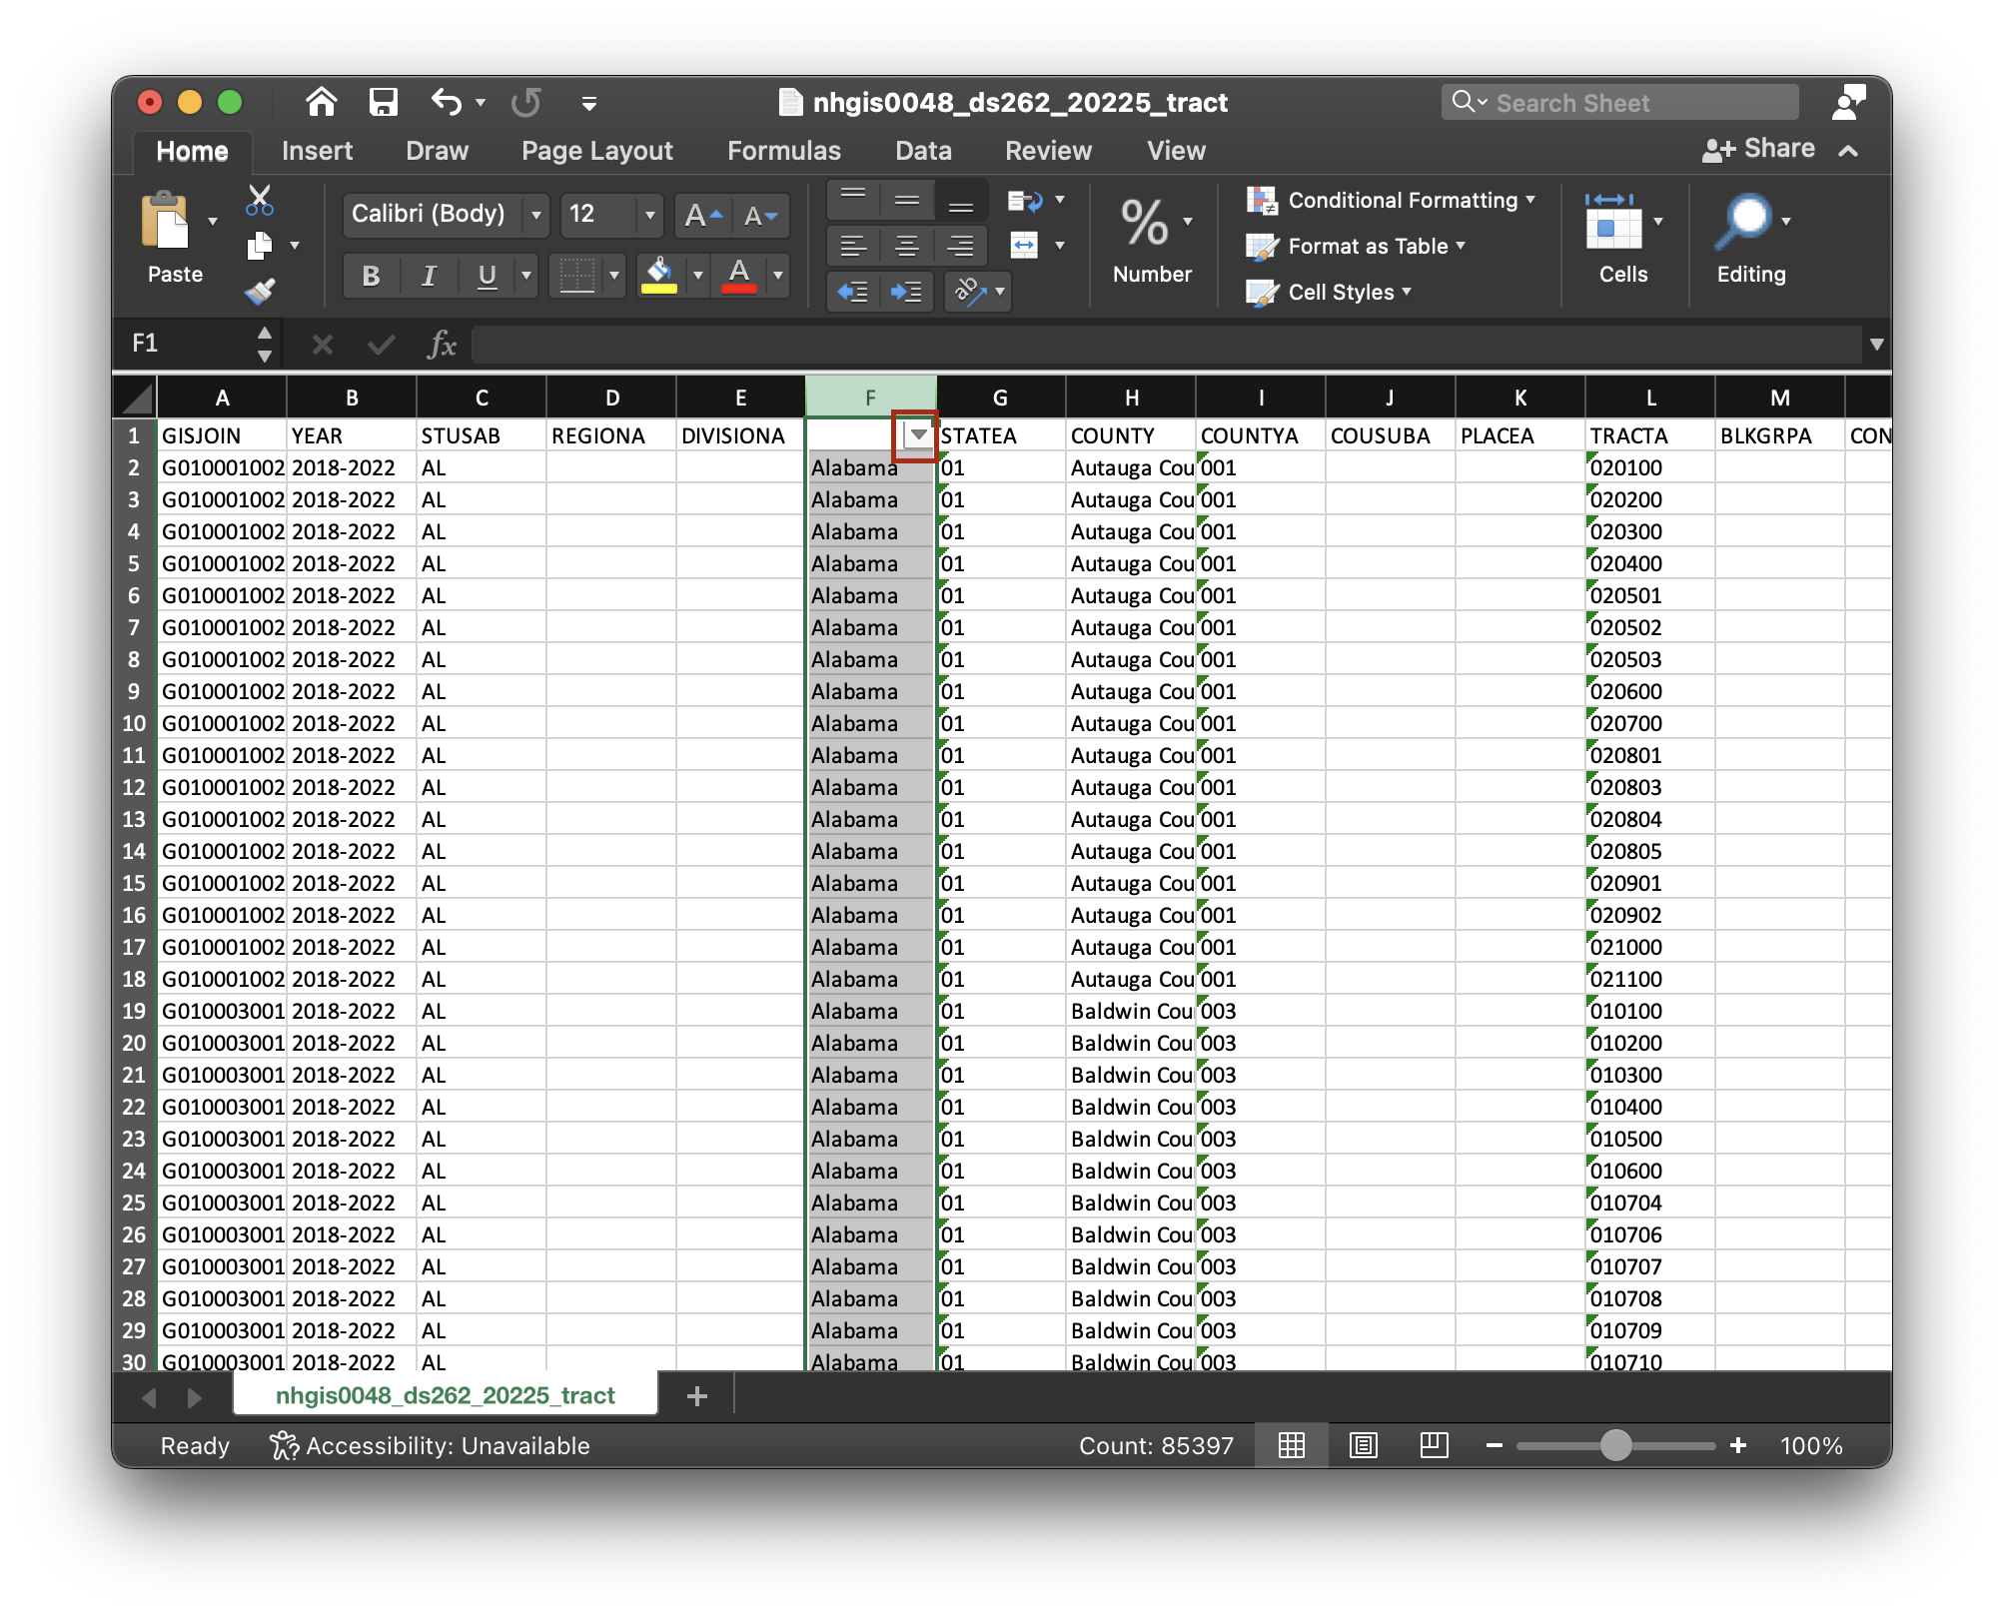Click the Paste clipboard icon
The height and width of the screenshot is (1616, 2004).
(166, 221)
